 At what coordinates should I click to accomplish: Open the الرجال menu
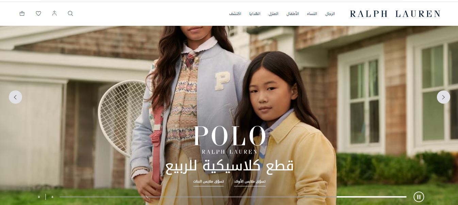(330, 14)
